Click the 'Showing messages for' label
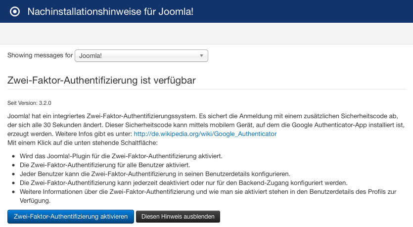The image size is (413, 227). coord(40,55)
